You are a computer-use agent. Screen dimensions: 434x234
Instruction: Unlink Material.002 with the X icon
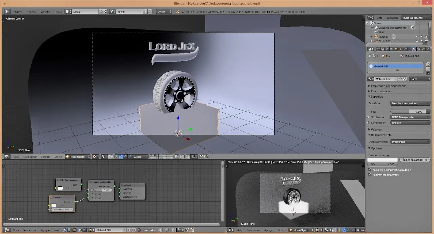click(405, 79)
